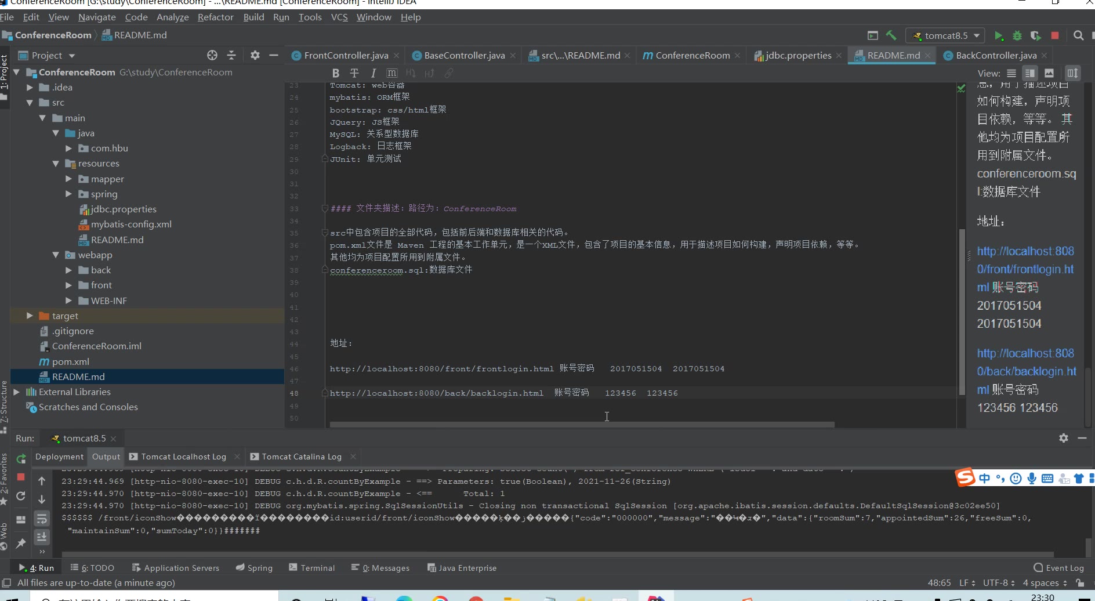Click backlogin.html link in preview
1095x601 pixels.
click(1026, 371)
